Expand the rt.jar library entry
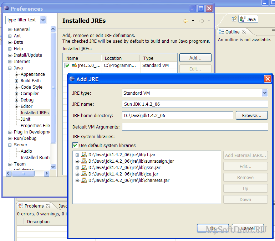The image size is (275, 241). [x=77, y=155]
